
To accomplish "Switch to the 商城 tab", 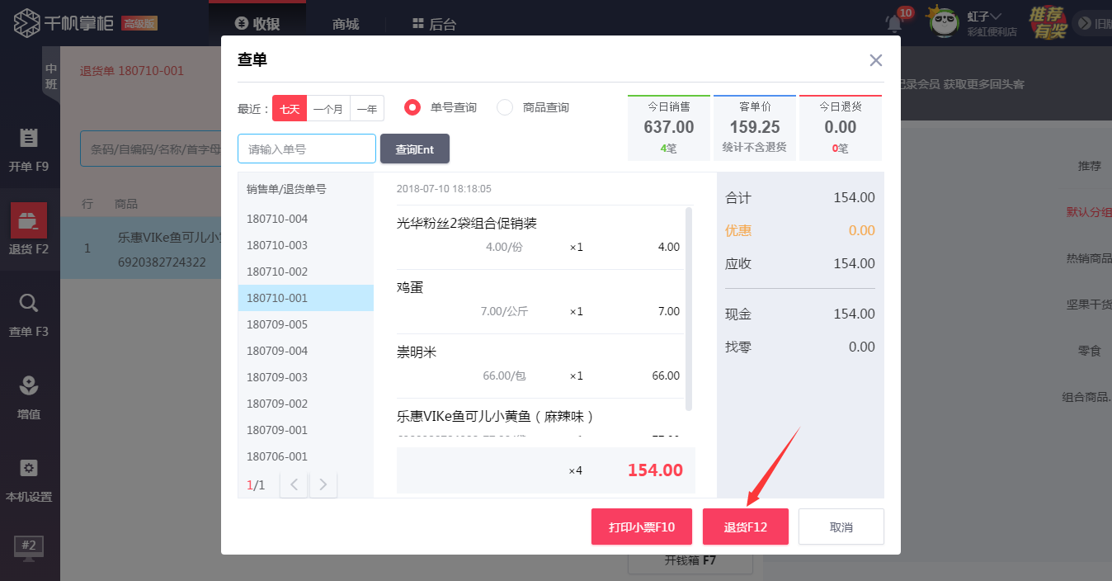I will (346, 24).
